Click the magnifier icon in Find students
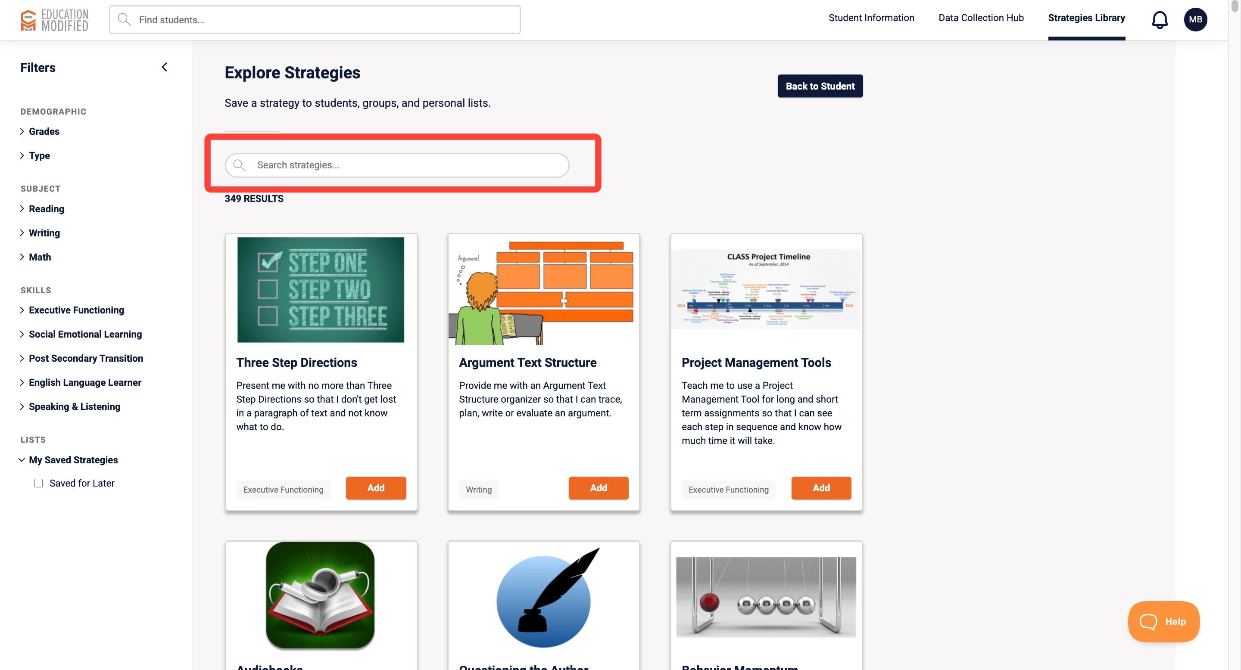1241x670 pixels. pos(124,20)
